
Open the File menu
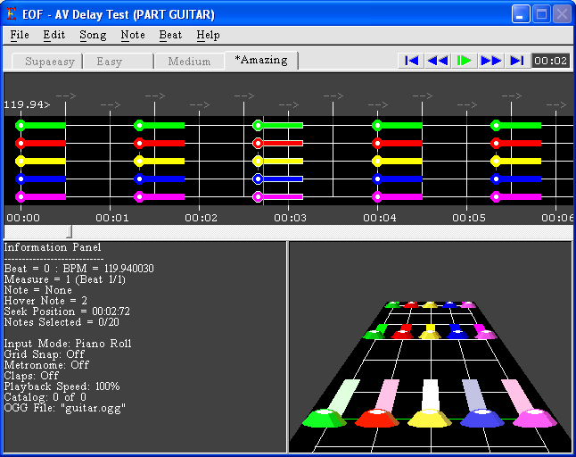(x=20, y=35)
